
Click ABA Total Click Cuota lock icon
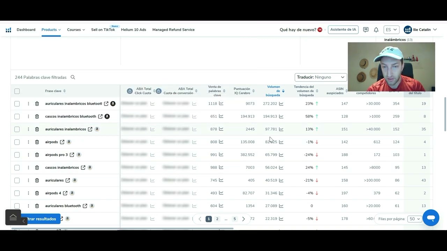(x=130, y=91)
